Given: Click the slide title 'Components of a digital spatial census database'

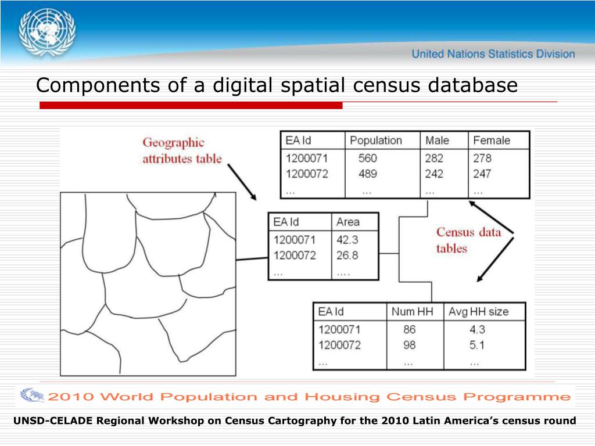Looking at the screenshot, I should coord(277,85).
